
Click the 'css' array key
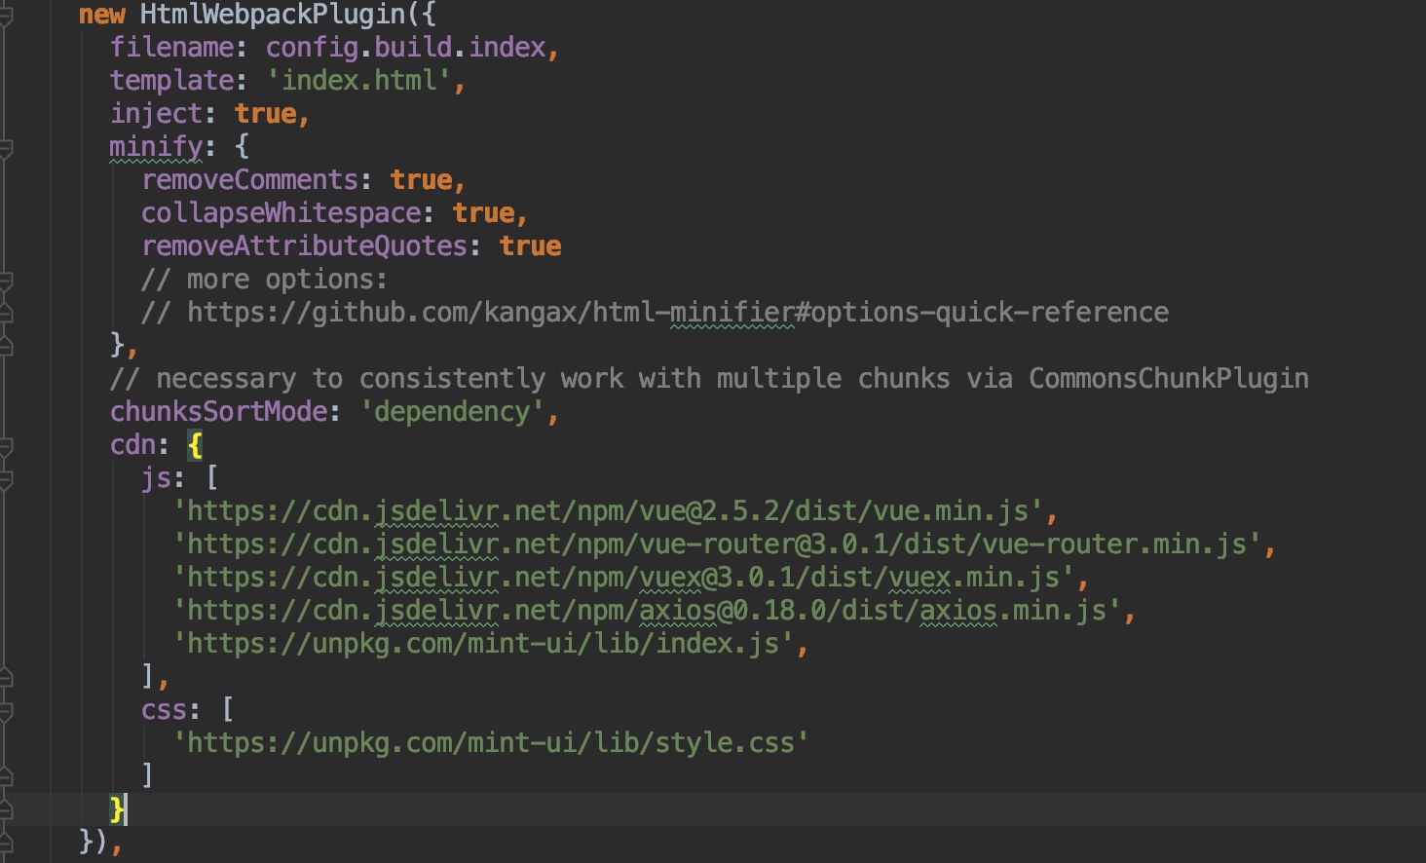pyautogui.click(x=164, y=710)
